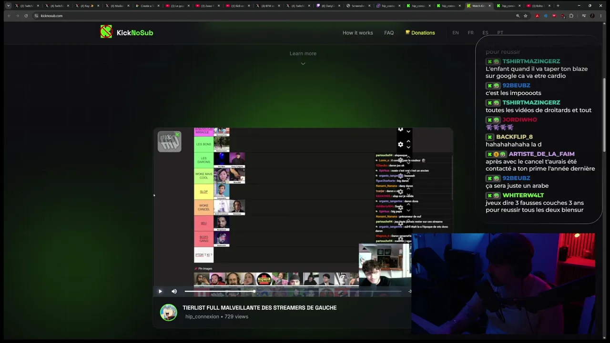610x343 pixels.
Task: Click the KickNoSub logo icon
Action: coord(106,32)
